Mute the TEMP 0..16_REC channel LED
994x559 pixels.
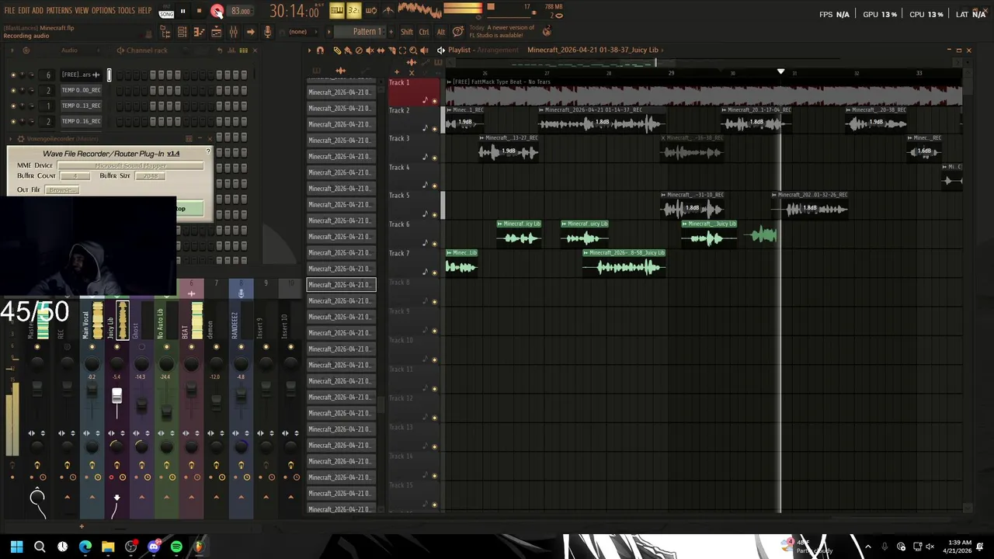coord(13,121)
